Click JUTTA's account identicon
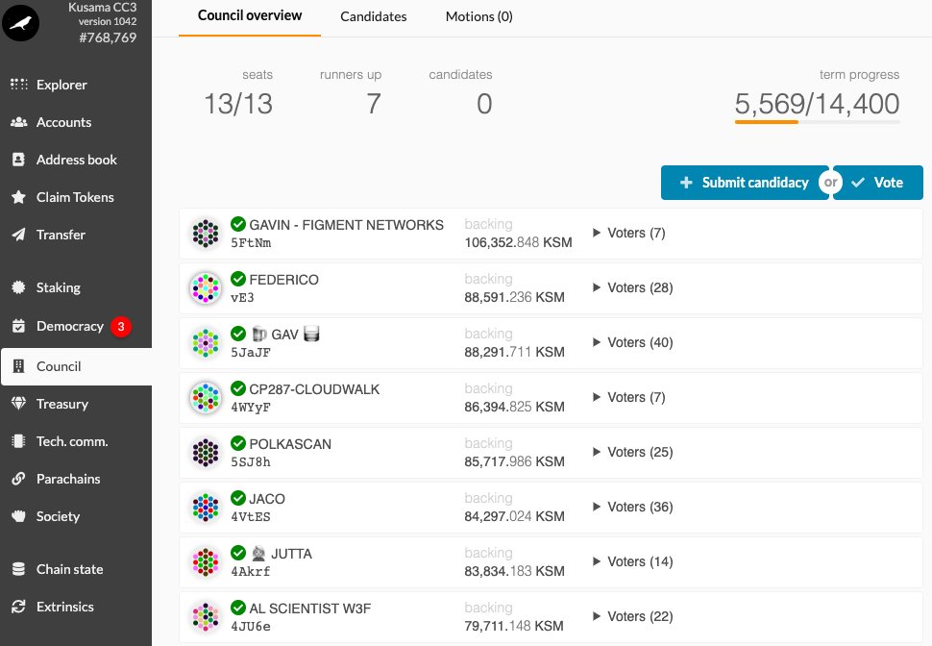The width and height of the screenshot is (932, 646). tap(206, 561)
